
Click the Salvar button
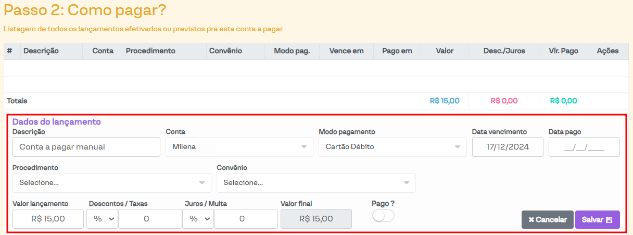tap(597, 220)
